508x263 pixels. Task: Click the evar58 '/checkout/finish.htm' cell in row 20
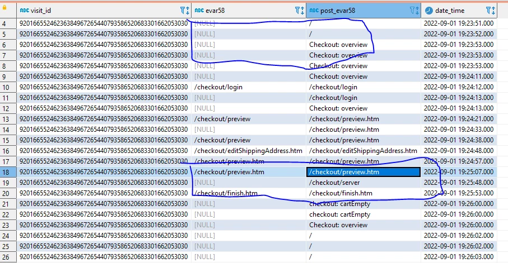tap(249, 193)
